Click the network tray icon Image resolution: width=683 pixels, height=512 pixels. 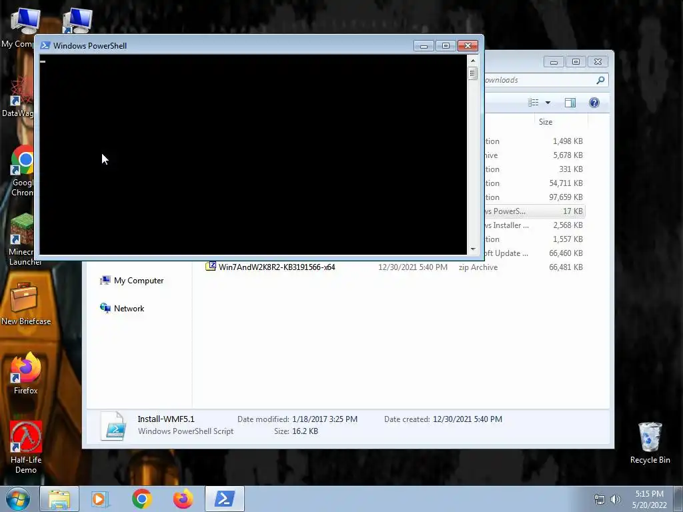tap(600, 499)
